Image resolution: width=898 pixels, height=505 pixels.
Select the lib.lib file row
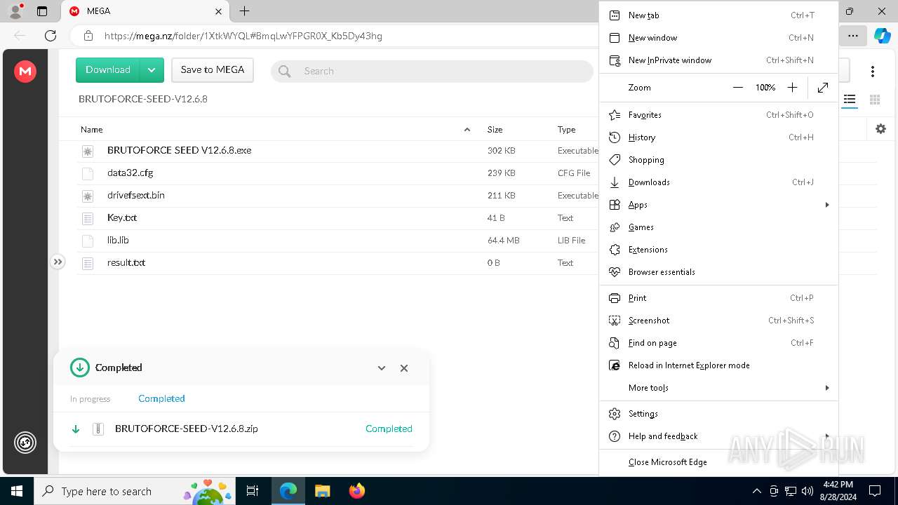(x=337, y=241)
